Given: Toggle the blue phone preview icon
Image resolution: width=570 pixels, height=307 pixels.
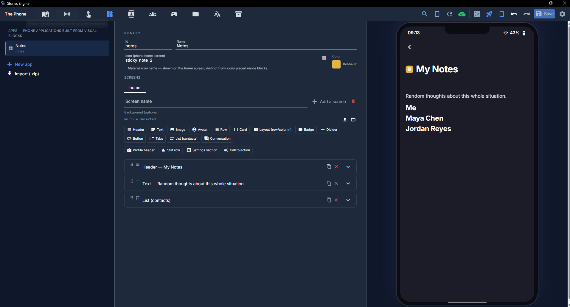Looking at the screenshot, I should click(x=502, y=14).
